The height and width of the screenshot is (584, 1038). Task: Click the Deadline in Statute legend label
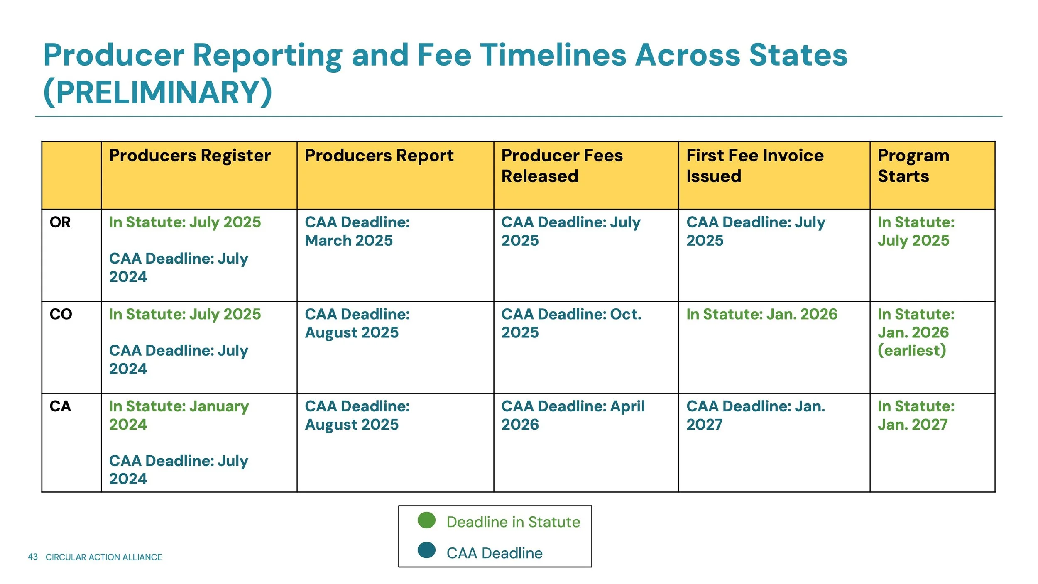513,522
